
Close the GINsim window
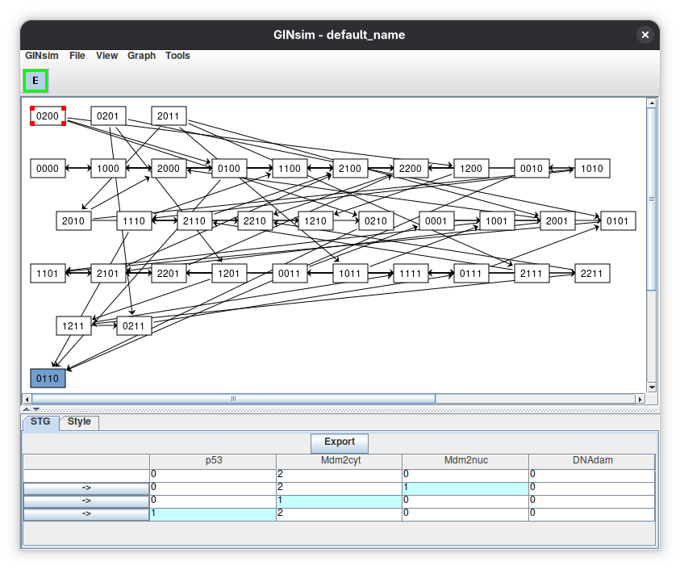645,35
